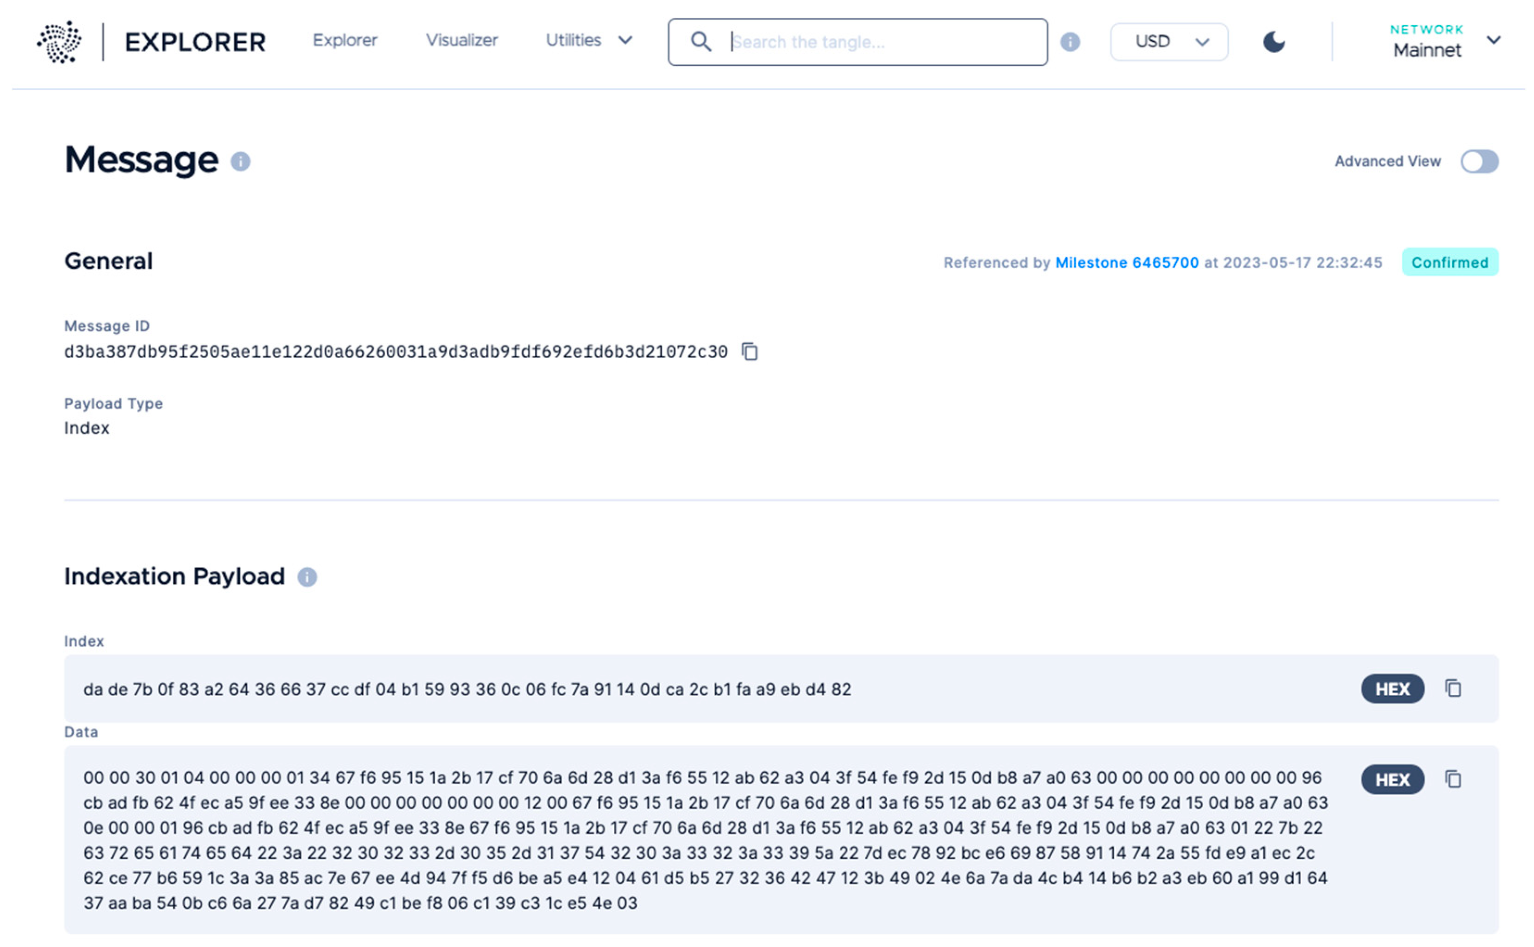Click the Confirmed status badge
This screenshot has height=947, width=1534.
pyautogui.click(x=1449, y=262)
